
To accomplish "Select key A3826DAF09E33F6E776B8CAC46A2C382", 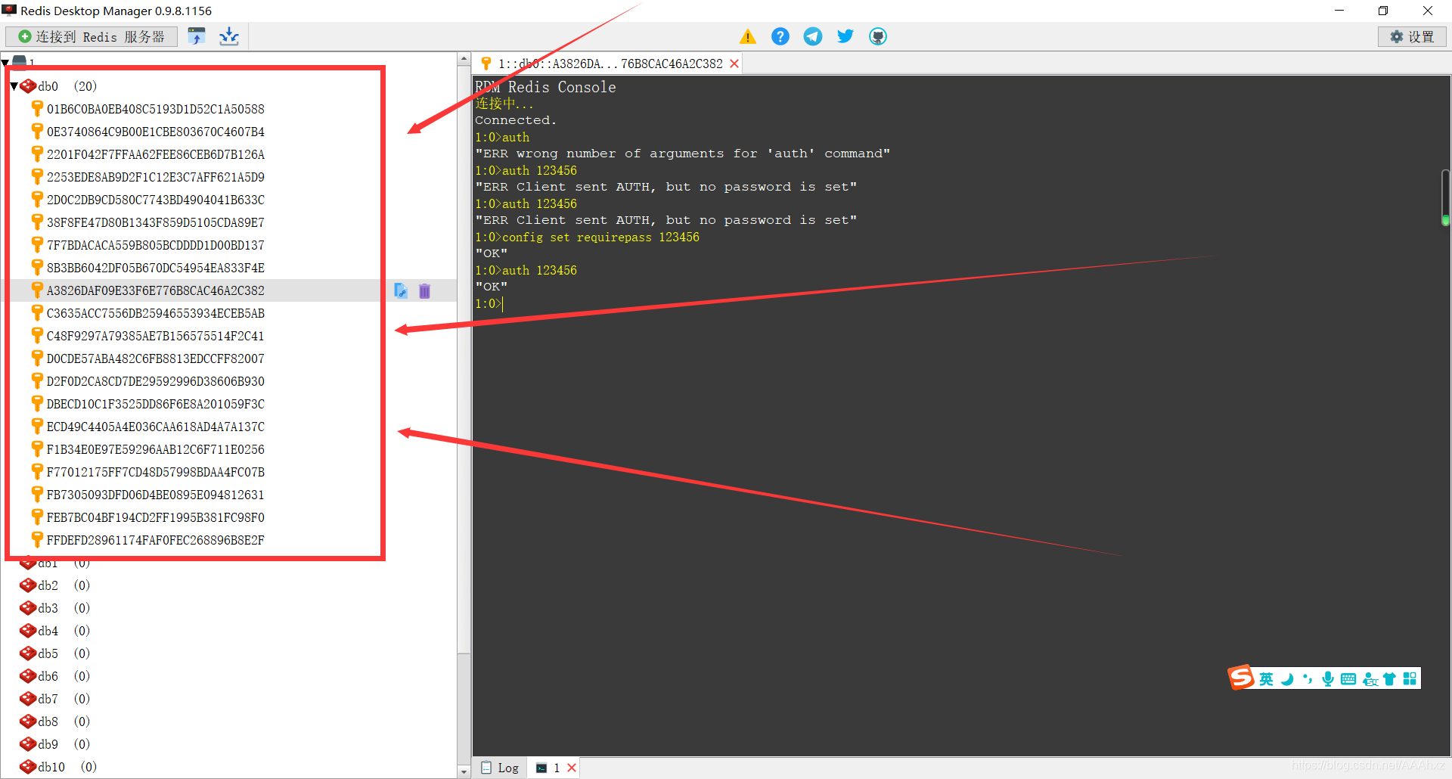I will (155, 290).
